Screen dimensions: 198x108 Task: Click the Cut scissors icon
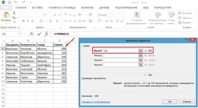pos(14,13)
